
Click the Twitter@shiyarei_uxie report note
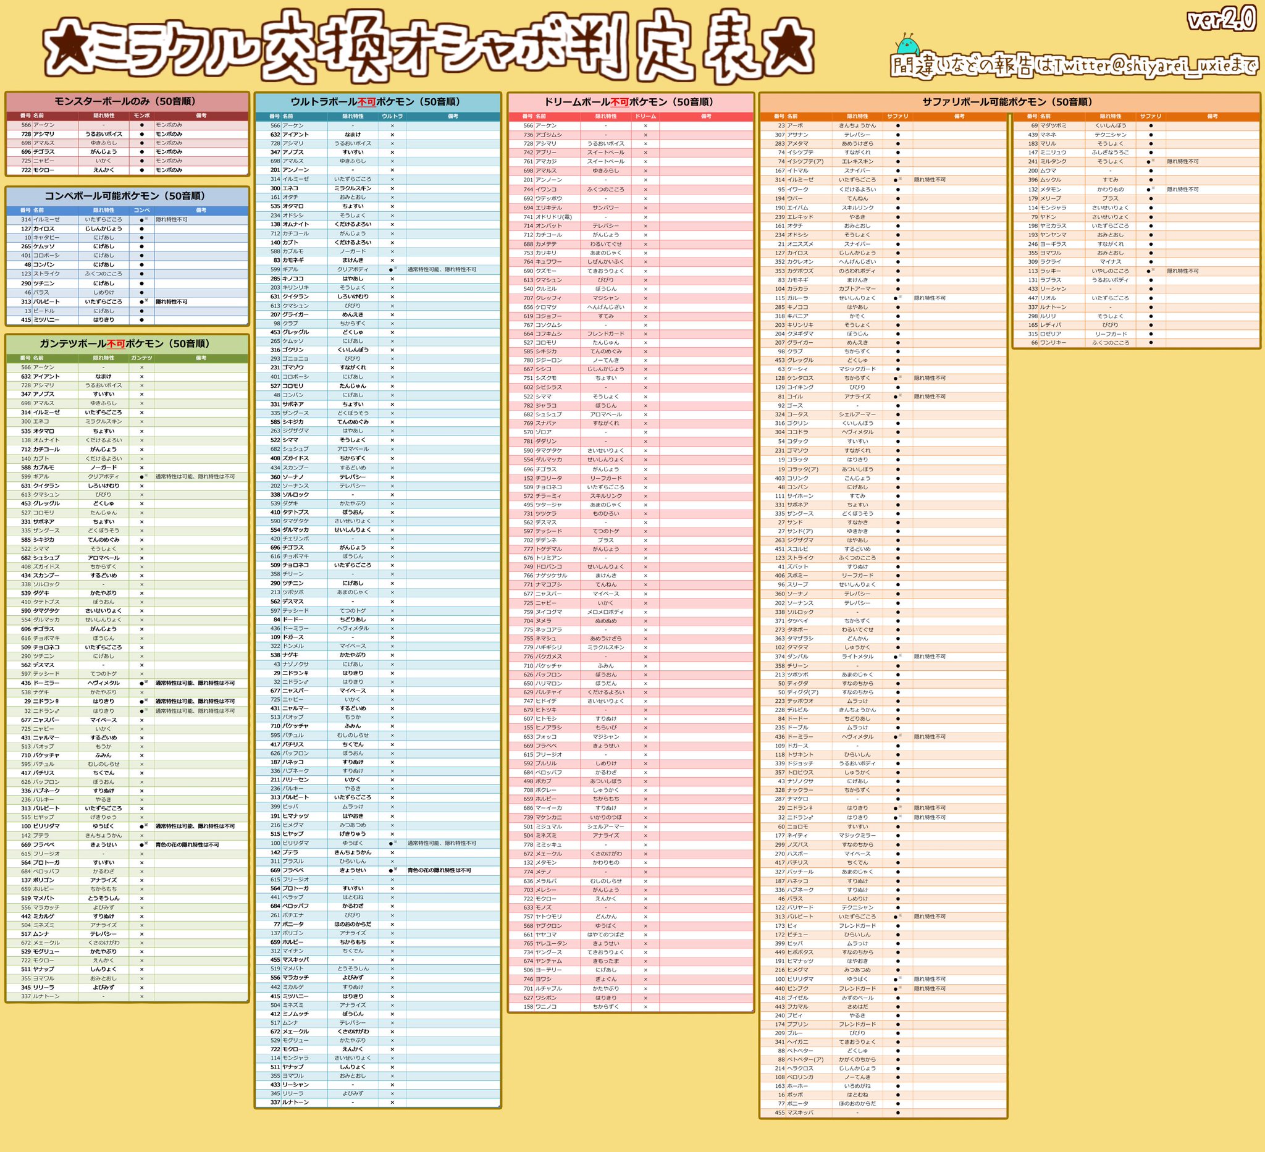tap(1074, 66)
